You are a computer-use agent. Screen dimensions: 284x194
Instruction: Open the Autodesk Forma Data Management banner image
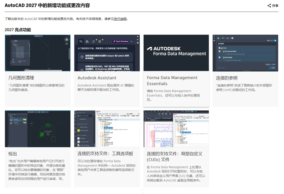tap(176, 53)
